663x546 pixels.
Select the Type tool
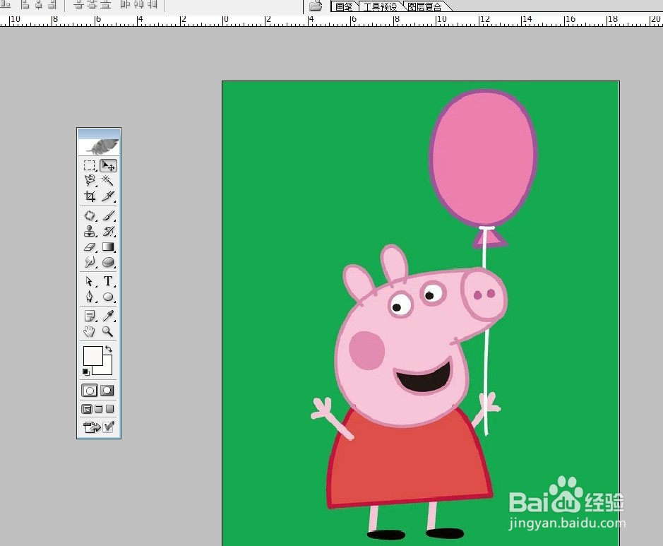click(108, 281)
